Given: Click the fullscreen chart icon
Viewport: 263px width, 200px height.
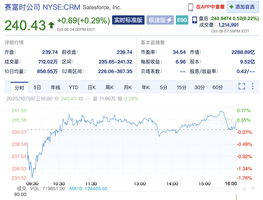Looking at the screenshot, I should [x=242, y=87].
